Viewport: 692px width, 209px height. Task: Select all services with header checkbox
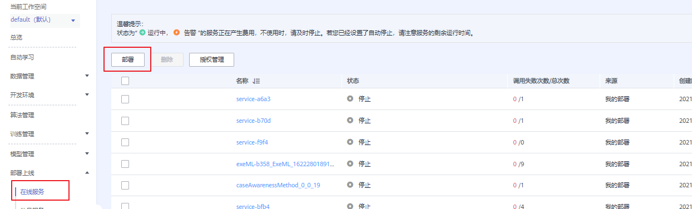125,81
